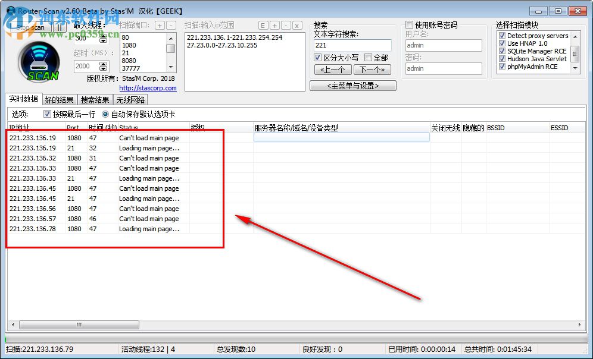Disable the Detect proxy servers module
Screen dimensions: 593x359
point(501,36)
